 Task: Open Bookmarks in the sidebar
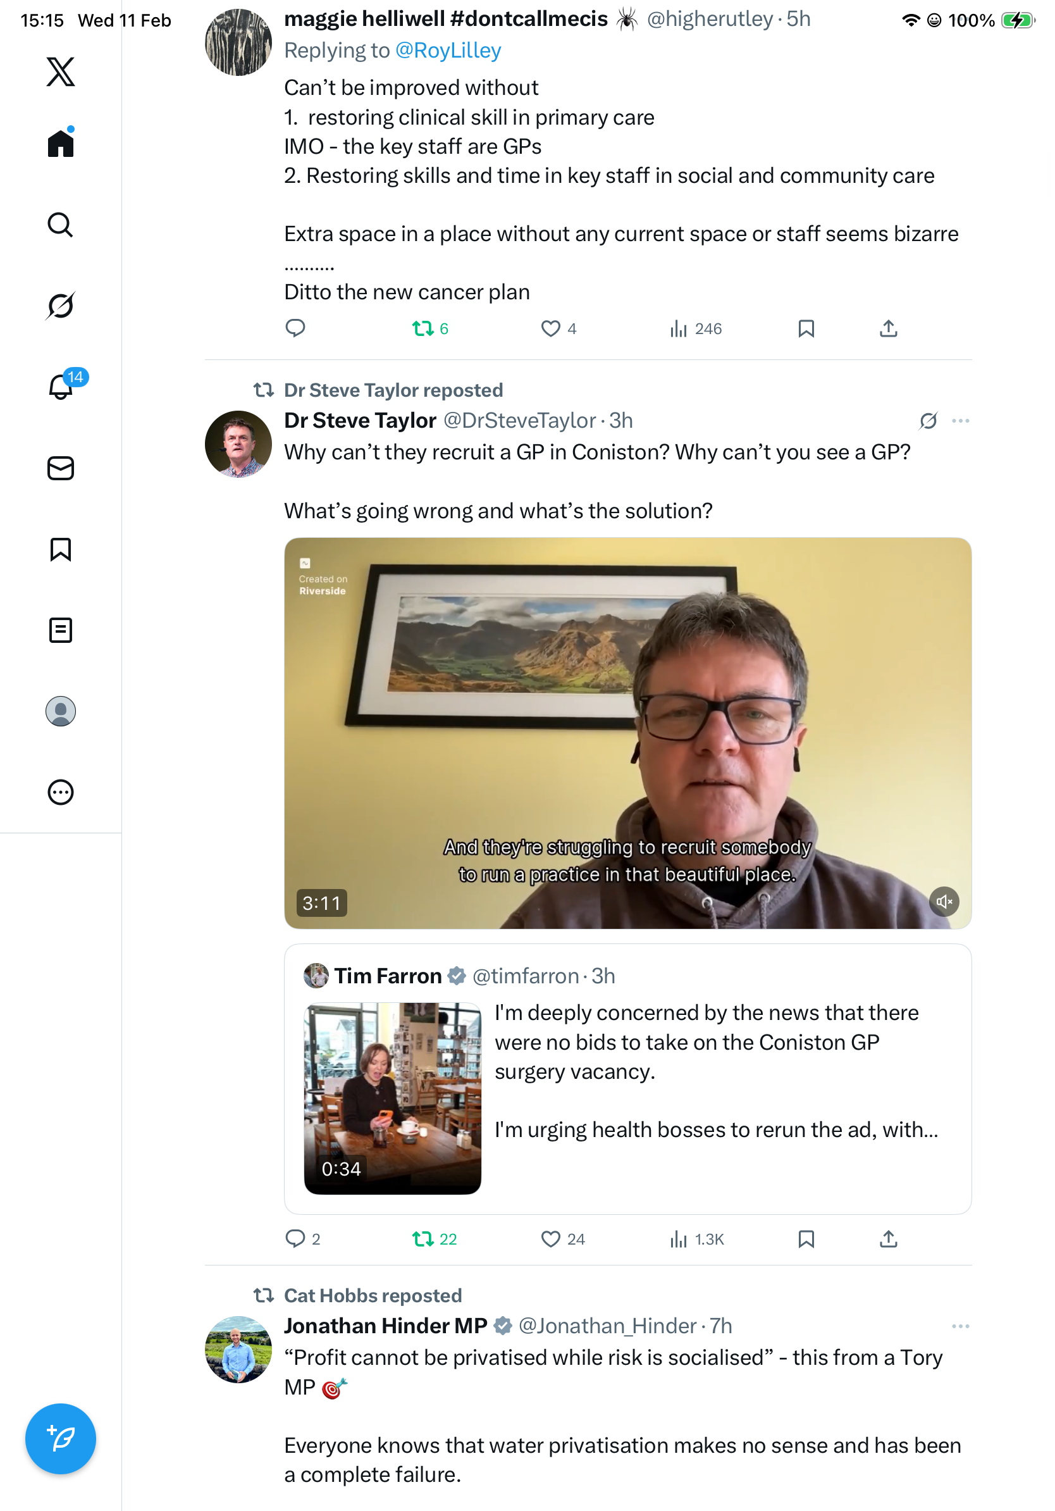(61, 549)
